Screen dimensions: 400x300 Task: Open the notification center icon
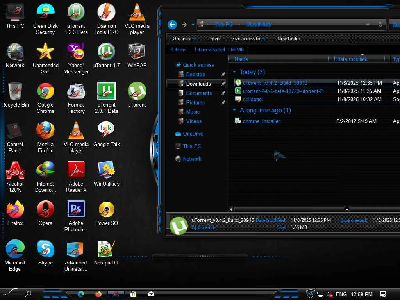pyautogui.click(x=383, y=294)
